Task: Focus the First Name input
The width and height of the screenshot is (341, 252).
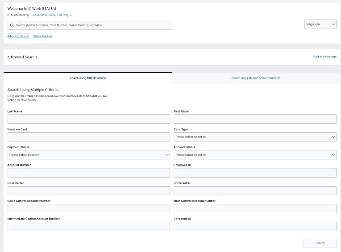Action: (x=254, y=119)
